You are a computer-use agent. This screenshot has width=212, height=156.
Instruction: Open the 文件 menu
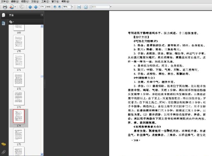pyautogui.click(x=5, y=1)
